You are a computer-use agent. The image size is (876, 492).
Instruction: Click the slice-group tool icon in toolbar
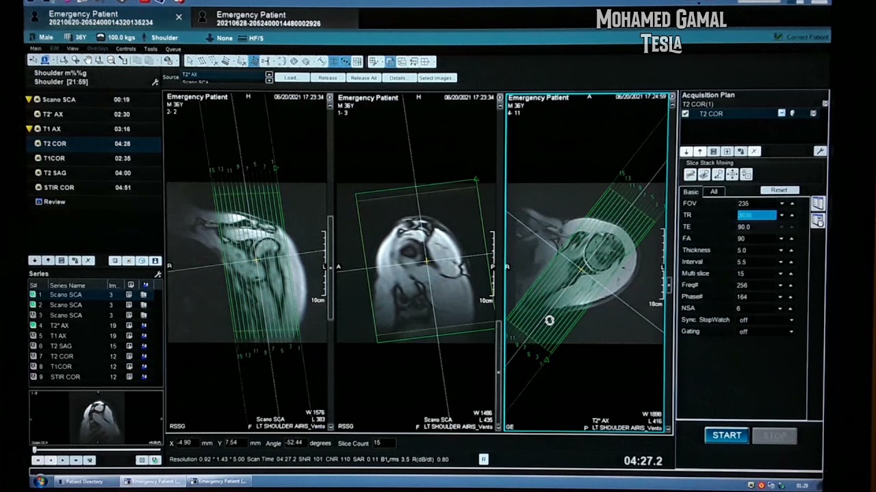254,61
